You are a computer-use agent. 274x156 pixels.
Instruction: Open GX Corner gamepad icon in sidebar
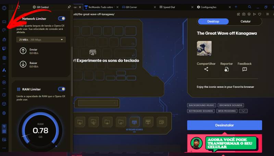click(4, 22)
